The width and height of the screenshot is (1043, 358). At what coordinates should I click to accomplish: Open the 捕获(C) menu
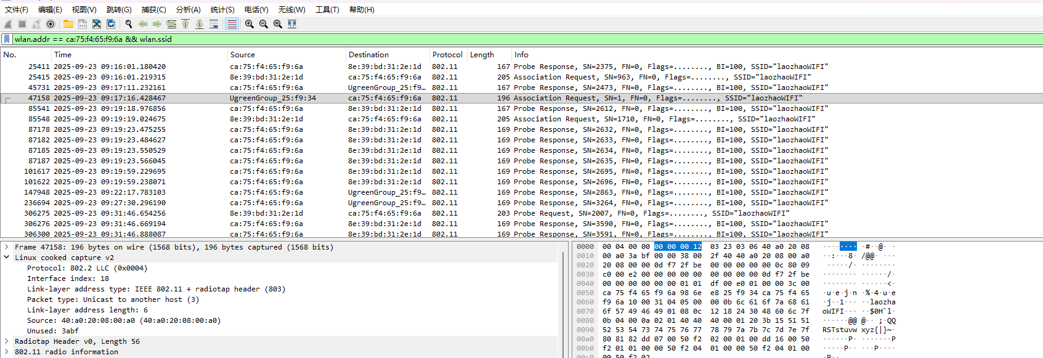tap(153, 10)
